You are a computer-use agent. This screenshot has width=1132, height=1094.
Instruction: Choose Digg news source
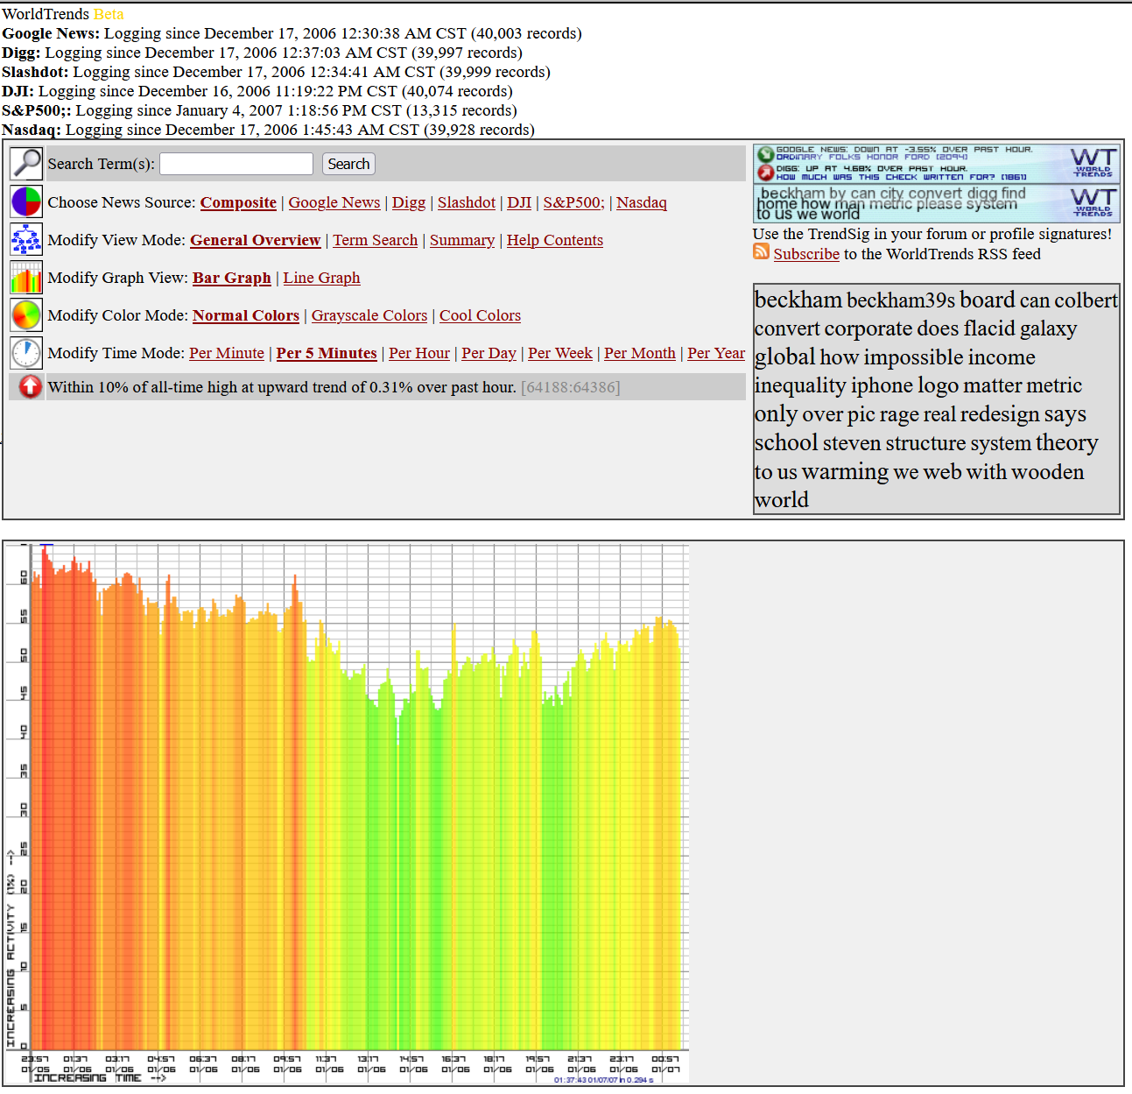point(409,202)
